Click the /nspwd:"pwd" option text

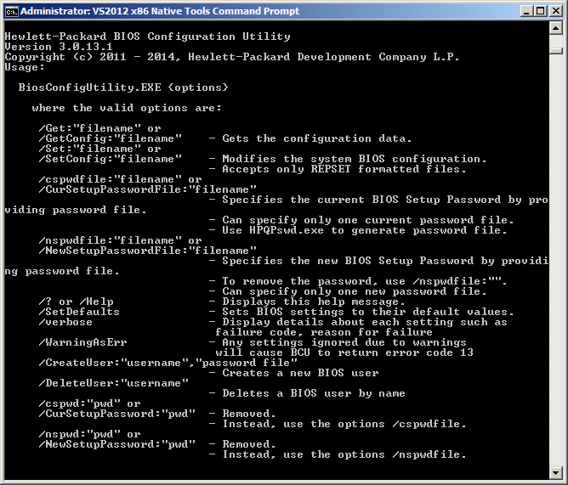[x=79, y=434]
